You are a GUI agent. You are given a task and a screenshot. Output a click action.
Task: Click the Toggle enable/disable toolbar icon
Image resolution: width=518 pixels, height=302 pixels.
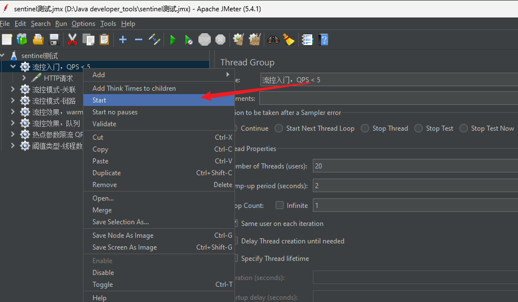(154, 39)
